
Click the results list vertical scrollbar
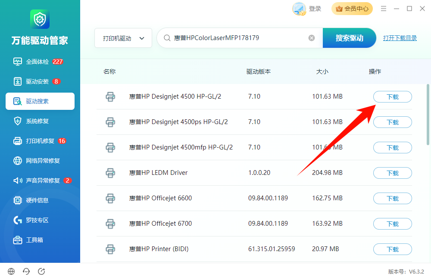click(428, 115)
